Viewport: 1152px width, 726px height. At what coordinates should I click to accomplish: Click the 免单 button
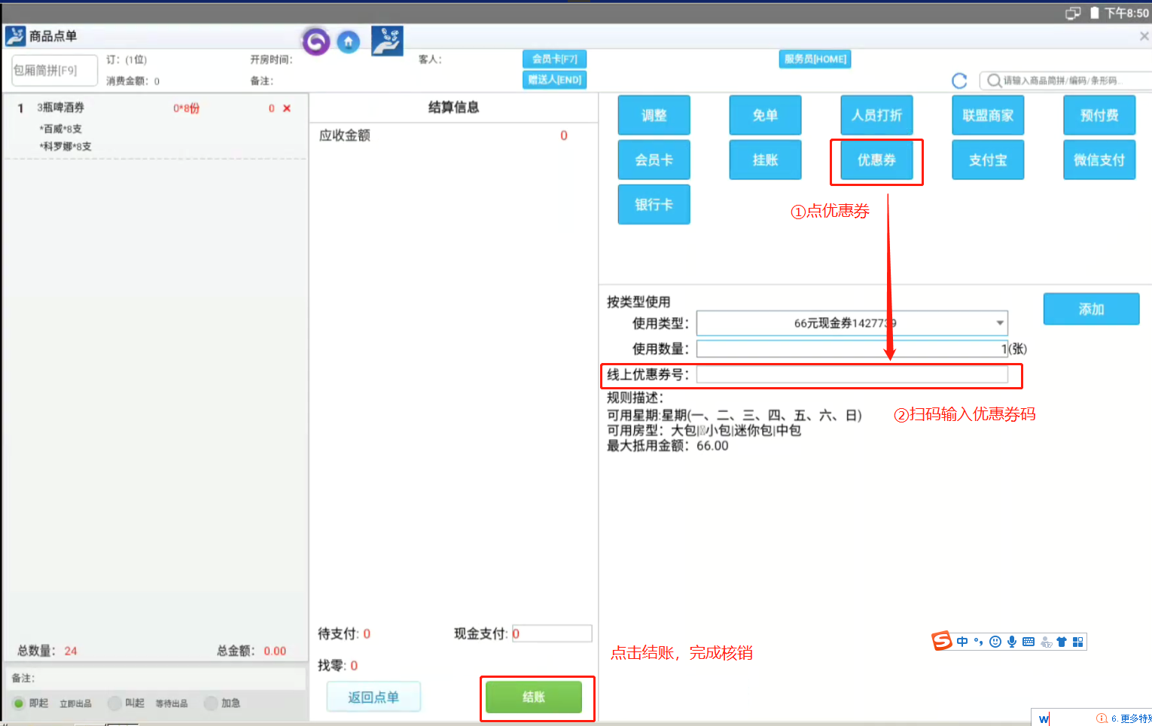coord(765,115)
